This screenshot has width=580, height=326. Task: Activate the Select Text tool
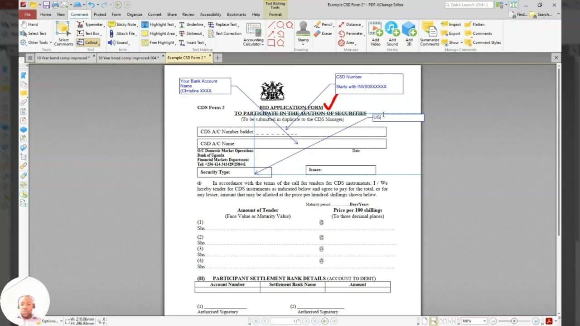(33, 34)
